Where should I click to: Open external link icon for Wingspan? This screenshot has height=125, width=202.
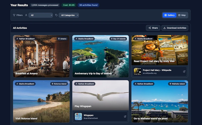(125, 116)
